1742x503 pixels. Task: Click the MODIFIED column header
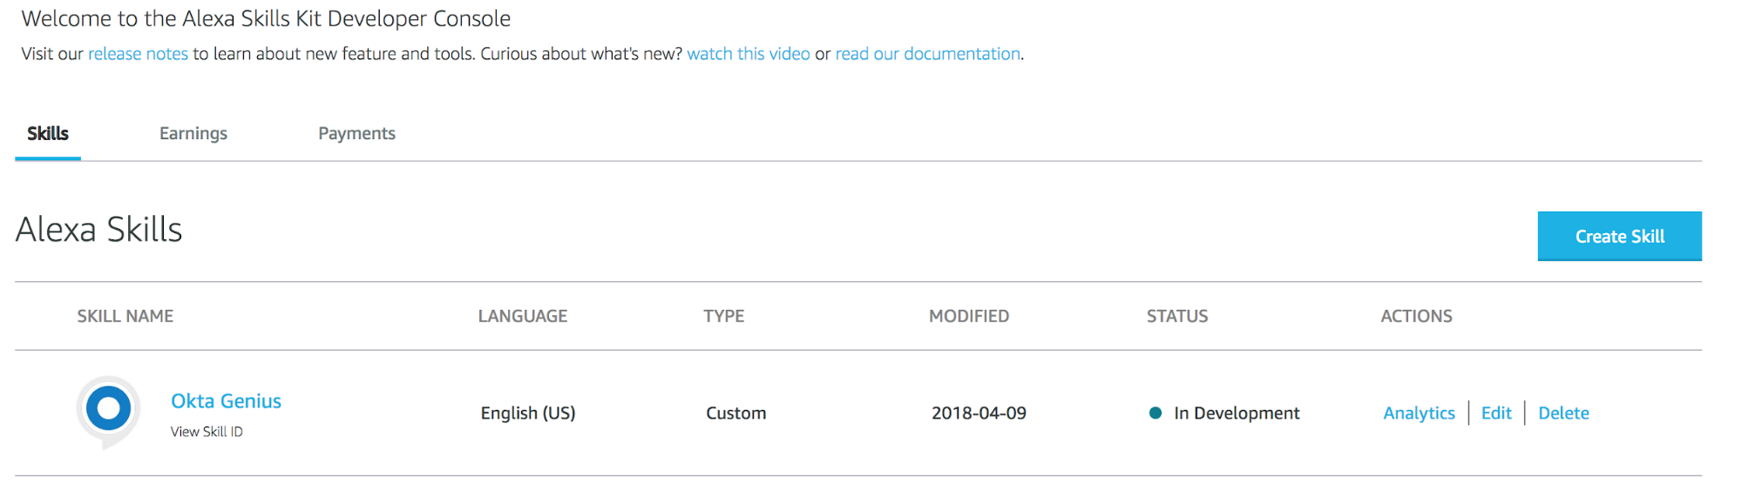pyautogui.click(x=969, y=316)
